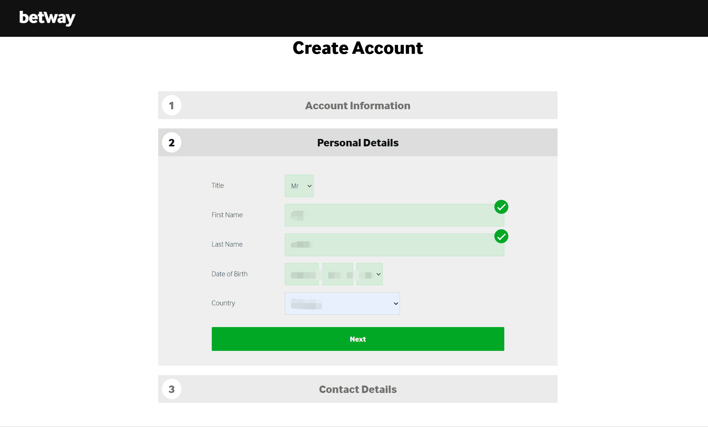Screen dimensions: 708x427
Task: Click the step 1 number circle
Action: (172, 106)
